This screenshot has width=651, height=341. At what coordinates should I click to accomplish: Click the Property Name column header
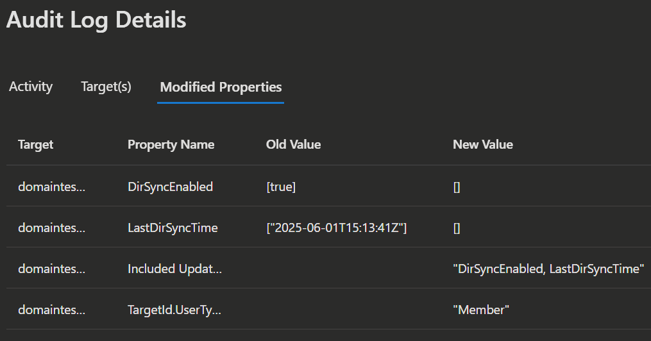click(x=171, y=144)
